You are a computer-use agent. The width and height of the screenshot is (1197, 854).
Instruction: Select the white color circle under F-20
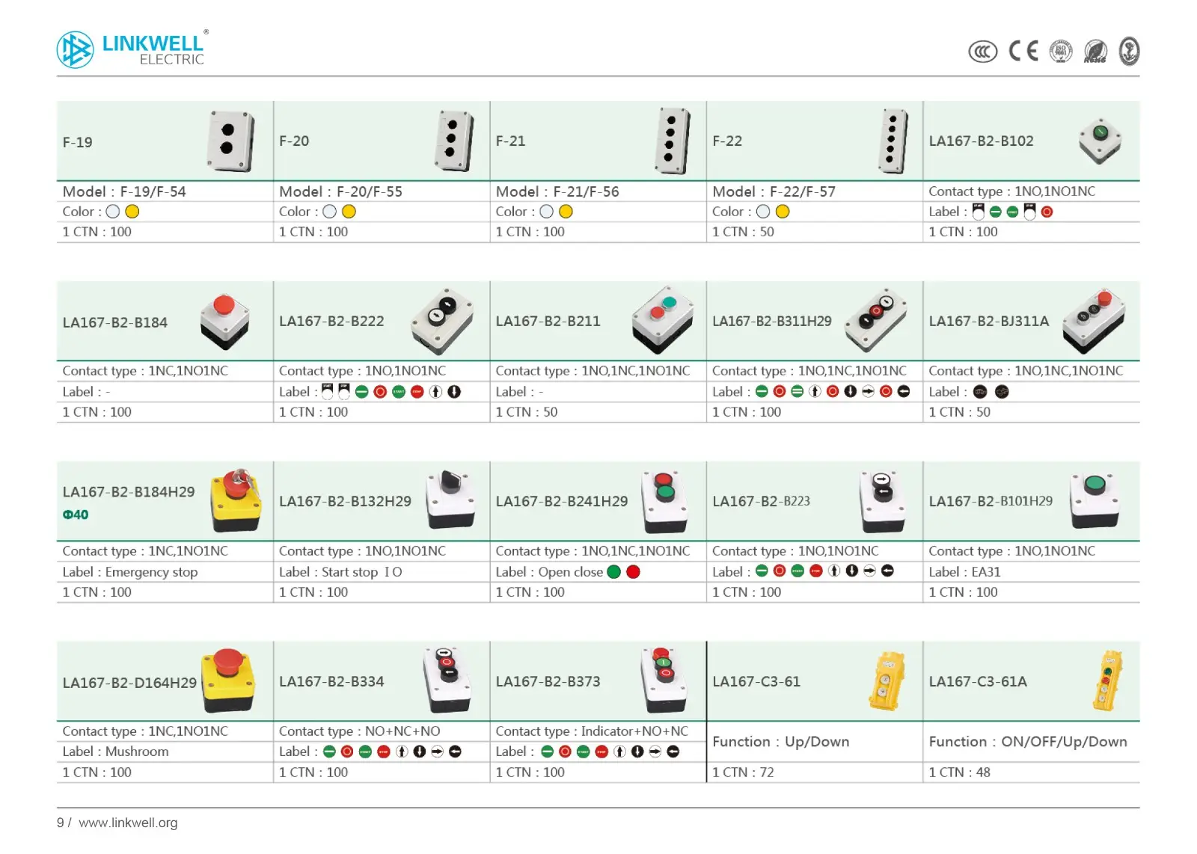(x=329, y=212)
